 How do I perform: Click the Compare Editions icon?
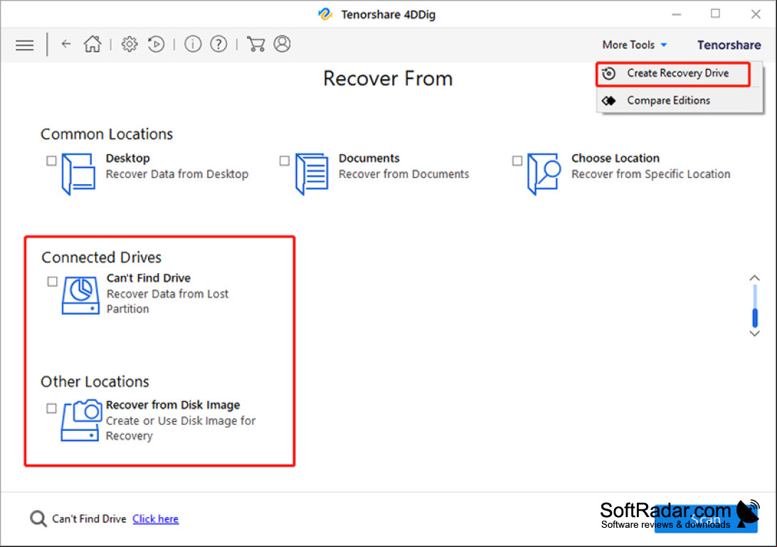point(609,100)
